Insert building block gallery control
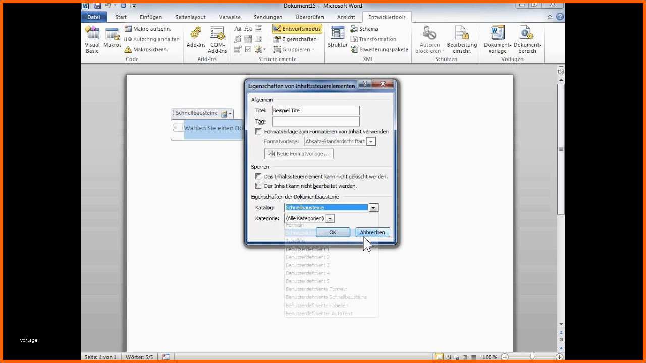The height and width of the screenshot is (363, 646). [x=238, y=39]
